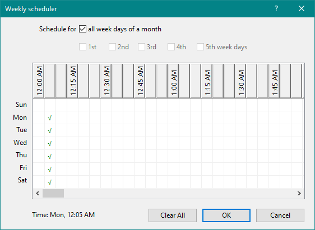Click the Mon row label
This screenshot has height=230, width=315.
pos(20,118)
